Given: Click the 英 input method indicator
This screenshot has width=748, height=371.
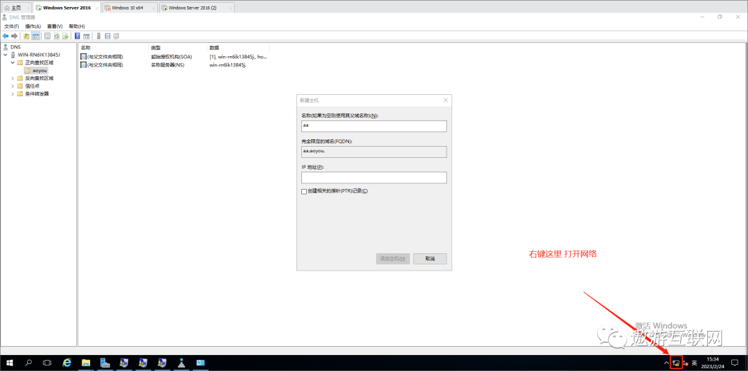Looking at the screenshot, I should point(695,363).
